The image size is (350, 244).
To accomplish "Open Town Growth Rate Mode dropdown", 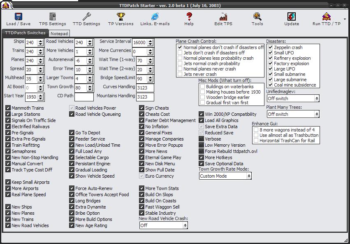I will [225, 176].
